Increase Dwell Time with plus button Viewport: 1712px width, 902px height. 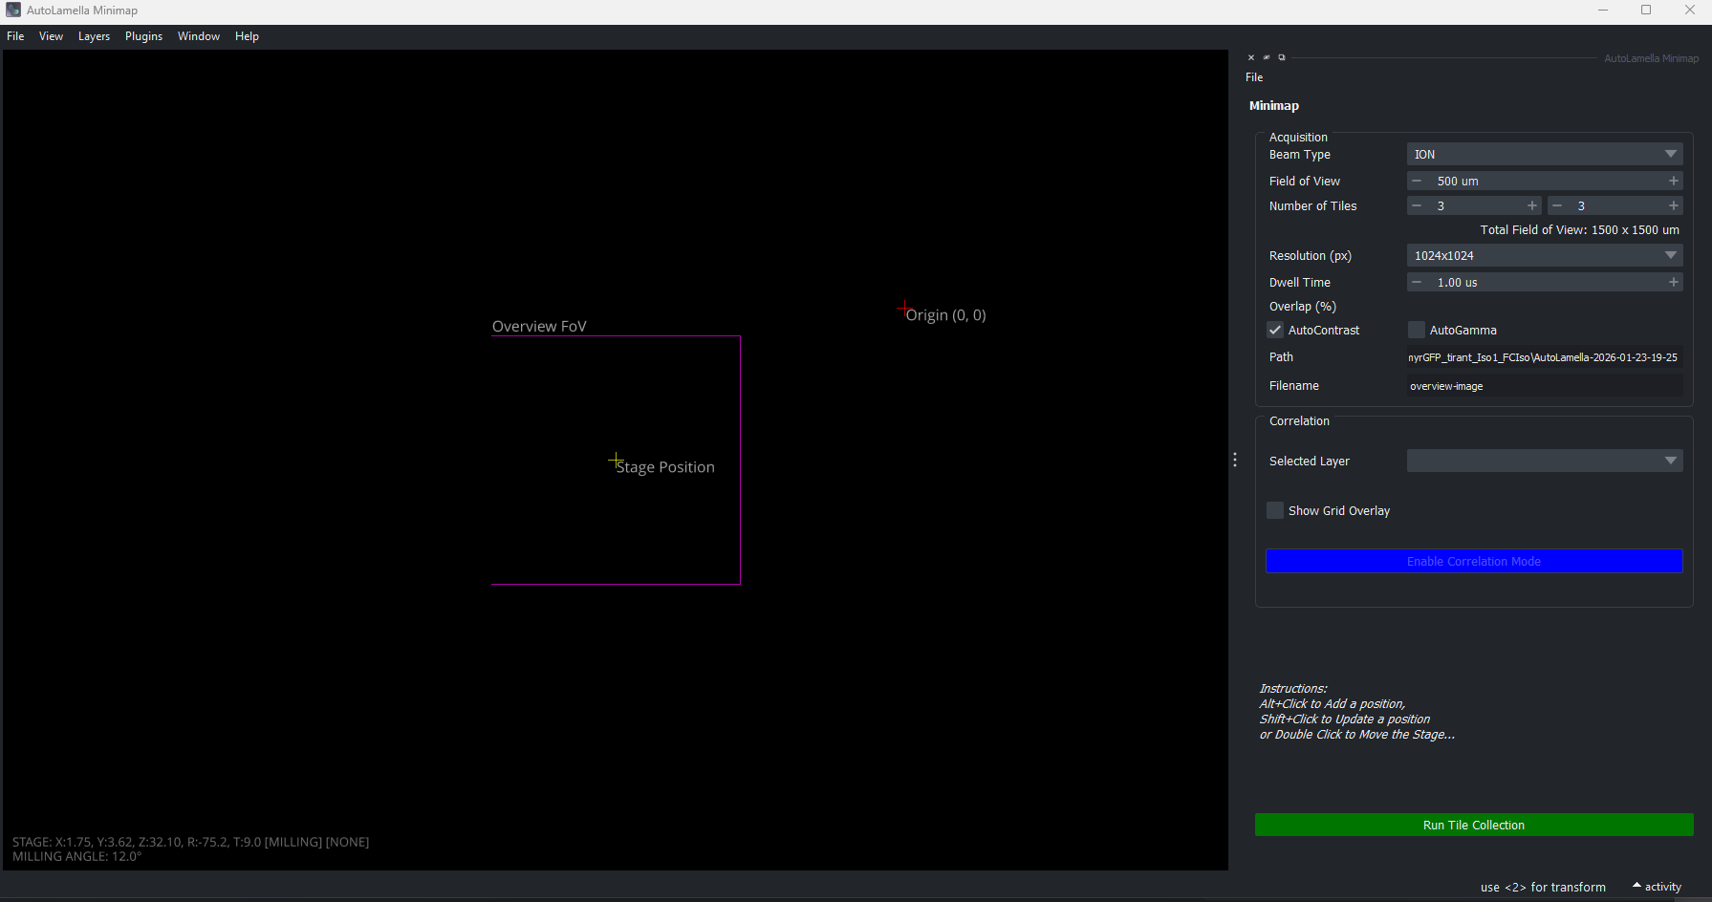point(1673,282)
